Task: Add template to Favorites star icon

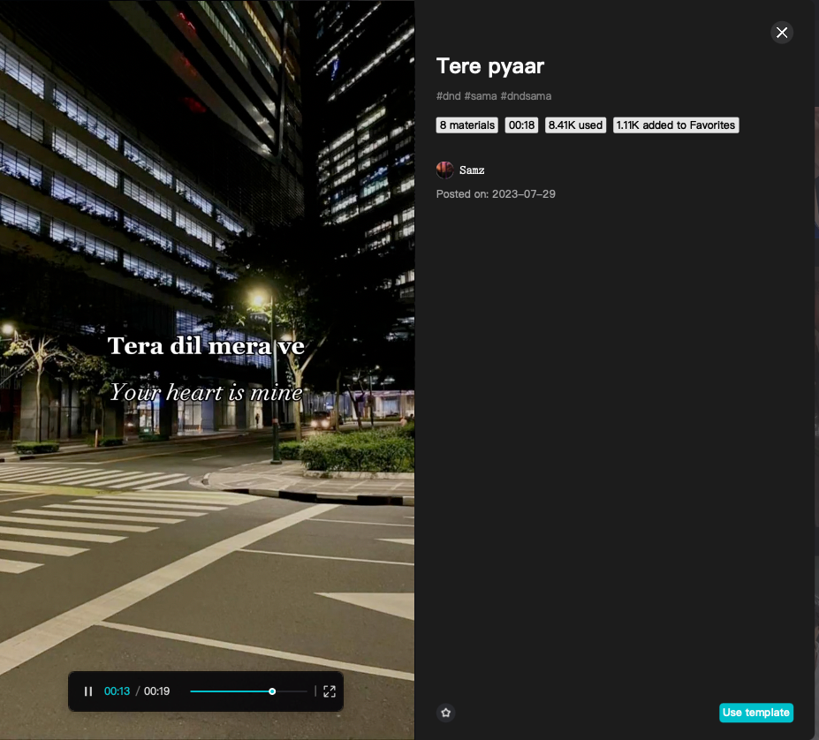Action: pyautogui.click(x=445, y=713)
